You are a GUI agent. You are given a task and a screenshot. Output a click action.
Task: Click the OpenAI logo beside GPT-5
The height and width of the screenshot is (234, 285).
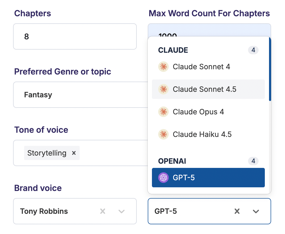[163, 178]
